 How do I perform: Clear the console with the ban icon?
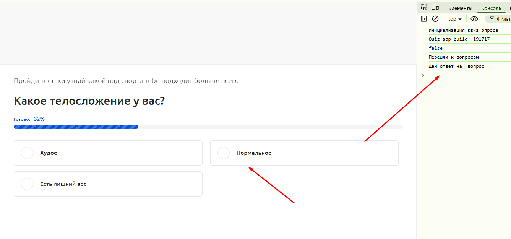(435, 19)
